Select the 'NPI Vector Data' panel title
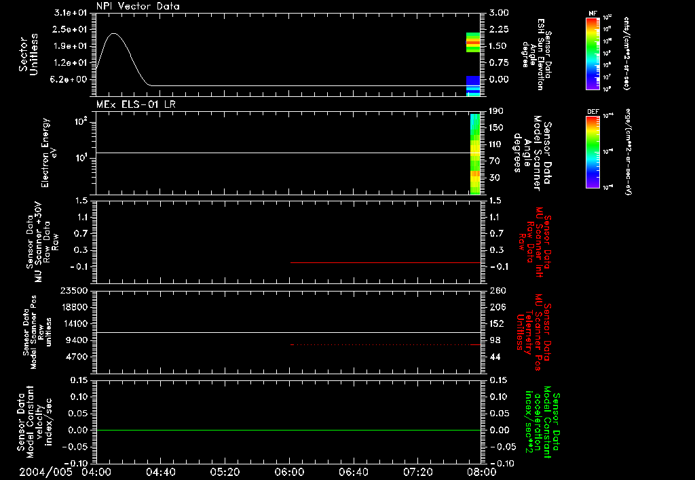 coord(138,6)
